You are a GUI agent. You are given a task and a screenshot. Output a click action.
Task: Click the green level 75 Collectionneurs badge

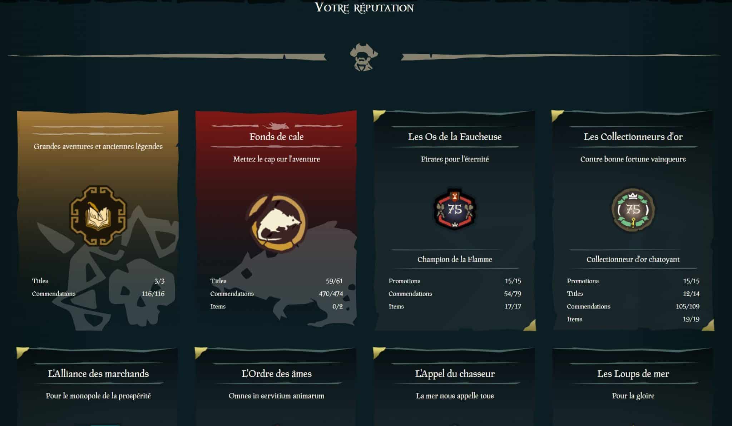pyautogui.click(x=633, y=210)
